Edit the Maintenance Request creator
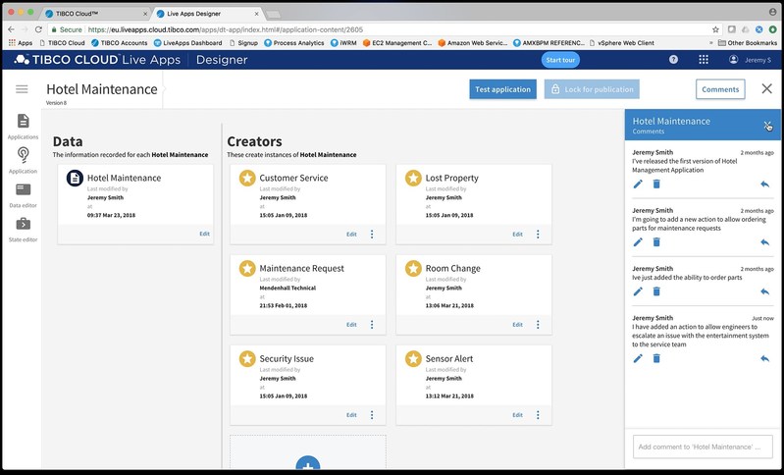Image resolution: width=784 pixels, height=475 pixels. pos(351,325)
